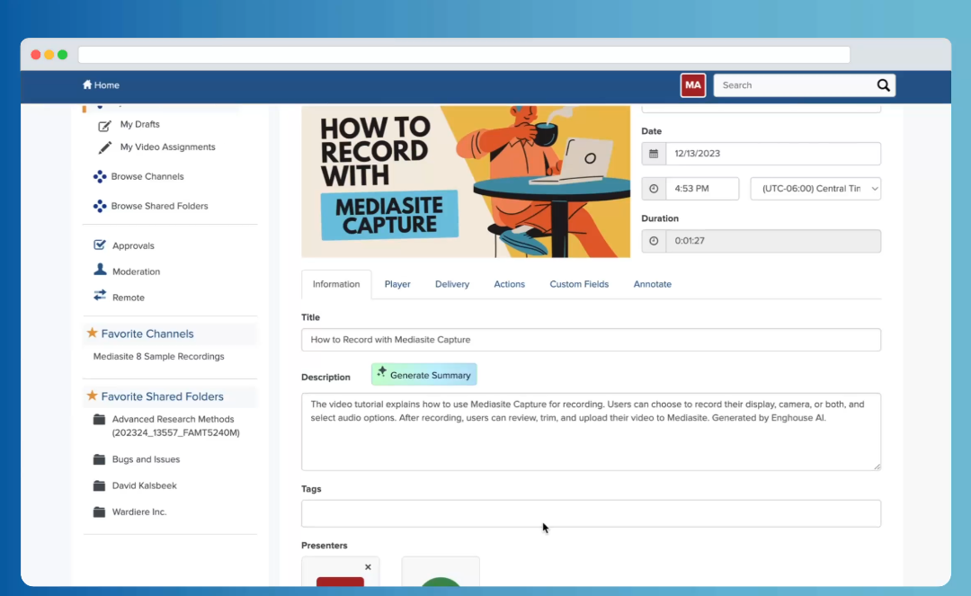Click the search magnifier icon

[x=883, y=85]
